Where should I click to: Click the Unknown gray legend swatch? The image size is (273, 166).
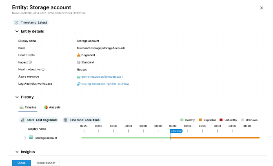coord(242,120)
